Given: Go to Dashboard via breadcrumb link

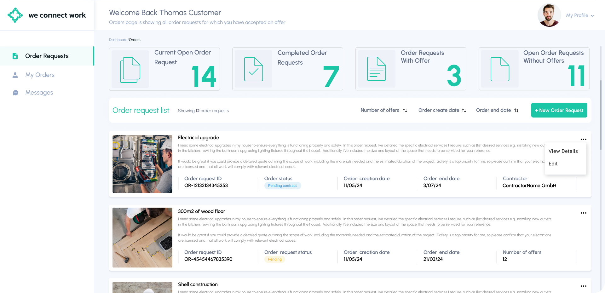Looking at the screenshot, I should point(118,40).
